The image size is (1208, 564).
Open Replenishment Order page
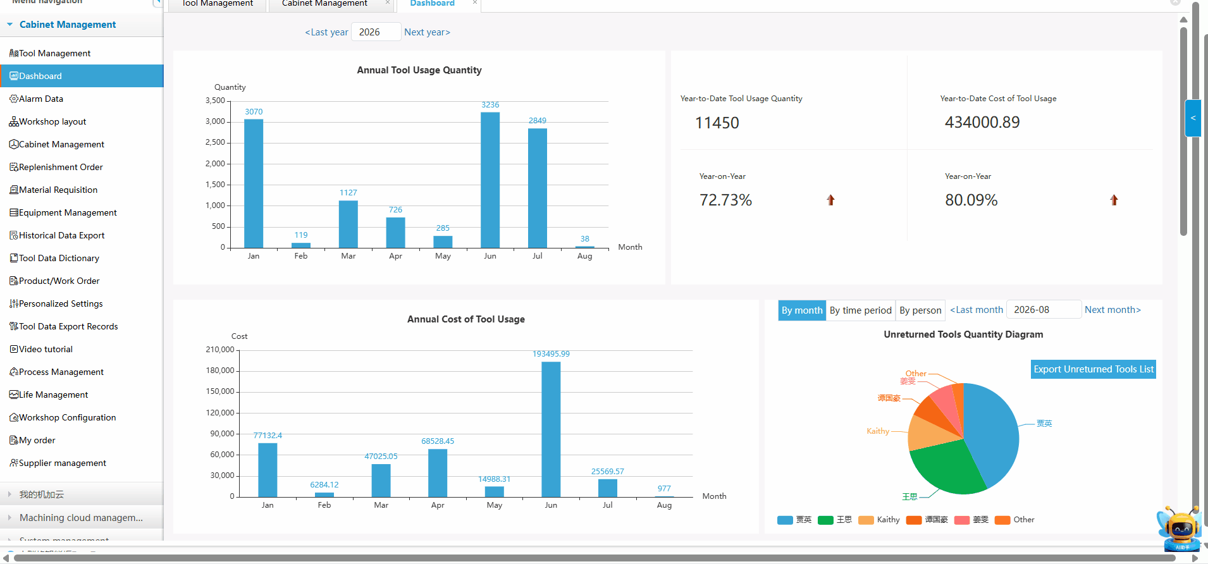click(x=61, y=167)
